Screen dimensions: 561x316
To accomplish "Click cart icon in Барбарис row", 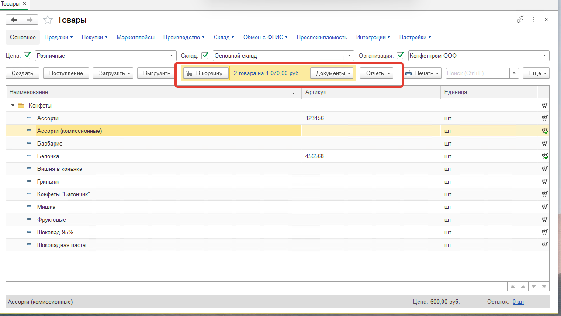I will point(544,143).
